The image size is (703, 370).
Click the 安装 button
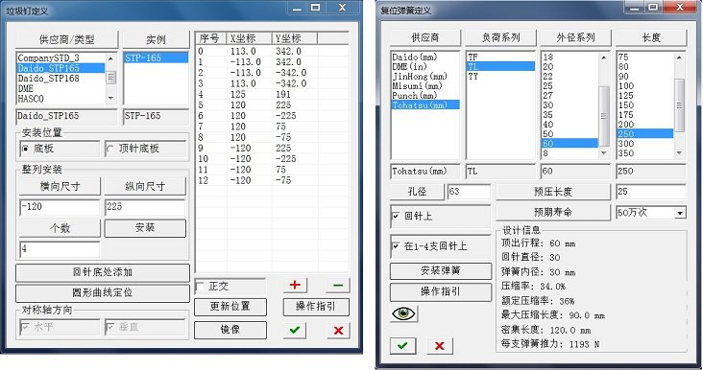pos(145,228)
